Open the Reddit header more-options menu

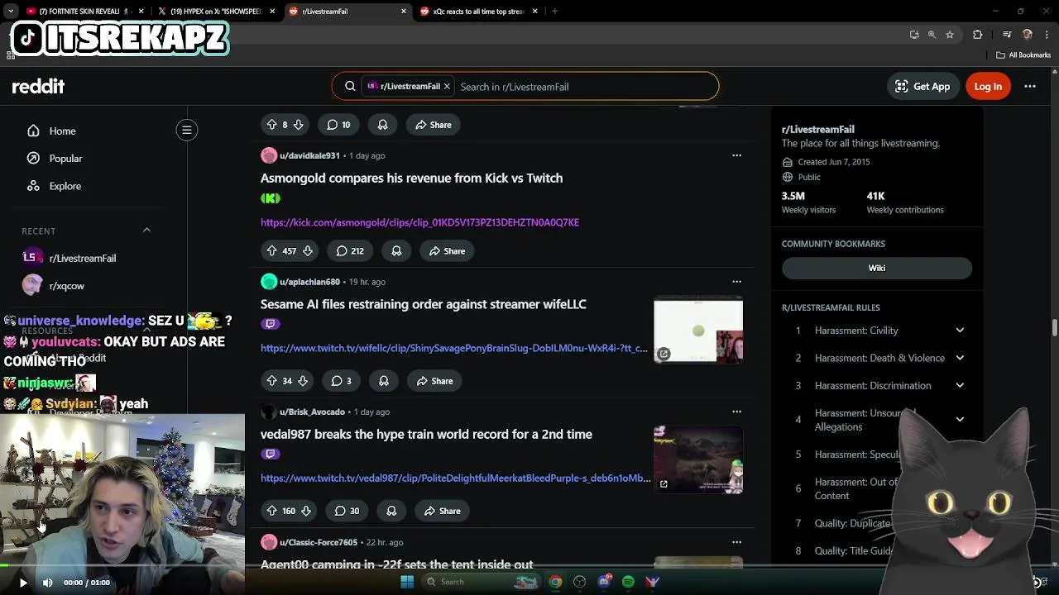(1030, 86)
